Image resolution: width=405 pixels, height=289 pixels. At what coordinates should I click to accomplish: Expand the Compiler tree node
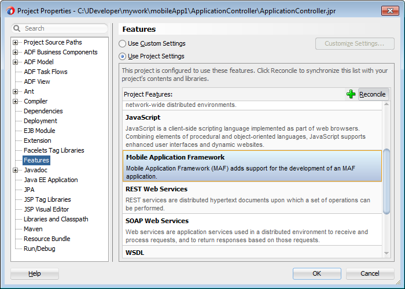pyautogui.click(x=16, y=102)
